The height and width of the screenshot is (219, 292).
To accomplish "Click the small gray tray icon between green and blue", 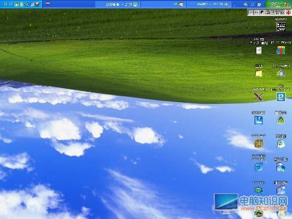I will 27,4.
